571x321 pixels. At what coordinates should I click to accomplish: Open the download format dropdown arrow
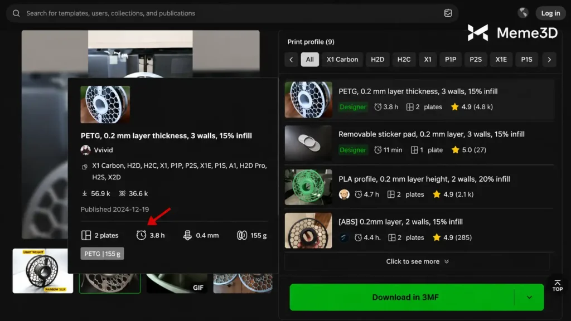[x=529, y=298]
